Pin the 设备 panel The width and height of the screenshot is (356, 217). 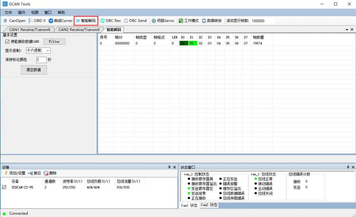[170, 167]
